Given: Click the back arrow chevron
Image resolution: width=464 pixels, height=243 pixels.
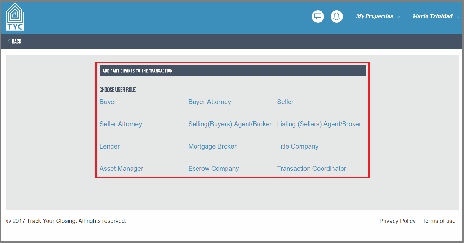Looking at the screenshot, I should click(8, 41).
